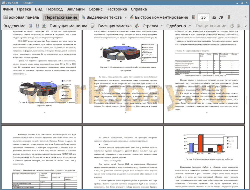Toggle the Боковая панель sidebar button

(x=21, y=17)
